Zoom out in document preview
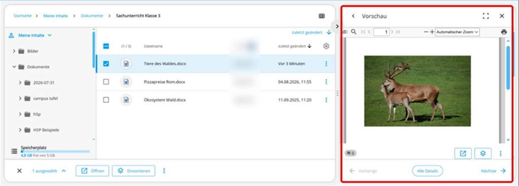 (x=426, y=32)
